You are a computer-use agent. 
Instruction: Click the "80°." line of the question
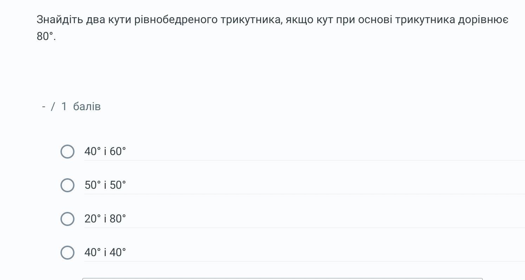pyautogui.click(x=46, y=36)
